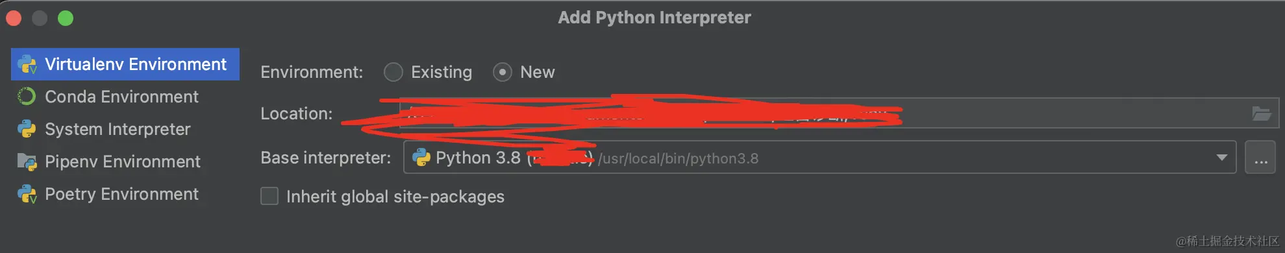This screenshot has width=1285, height=253.
Task: Expand the Base interpreter dropdown arrow
Action: point(1221,158)
